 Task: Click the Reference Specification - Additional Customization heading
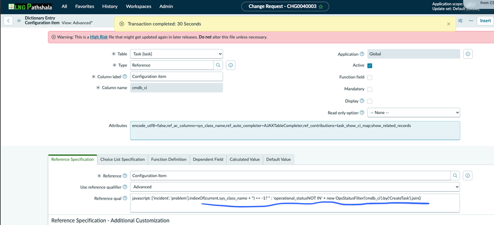point(110,220)
